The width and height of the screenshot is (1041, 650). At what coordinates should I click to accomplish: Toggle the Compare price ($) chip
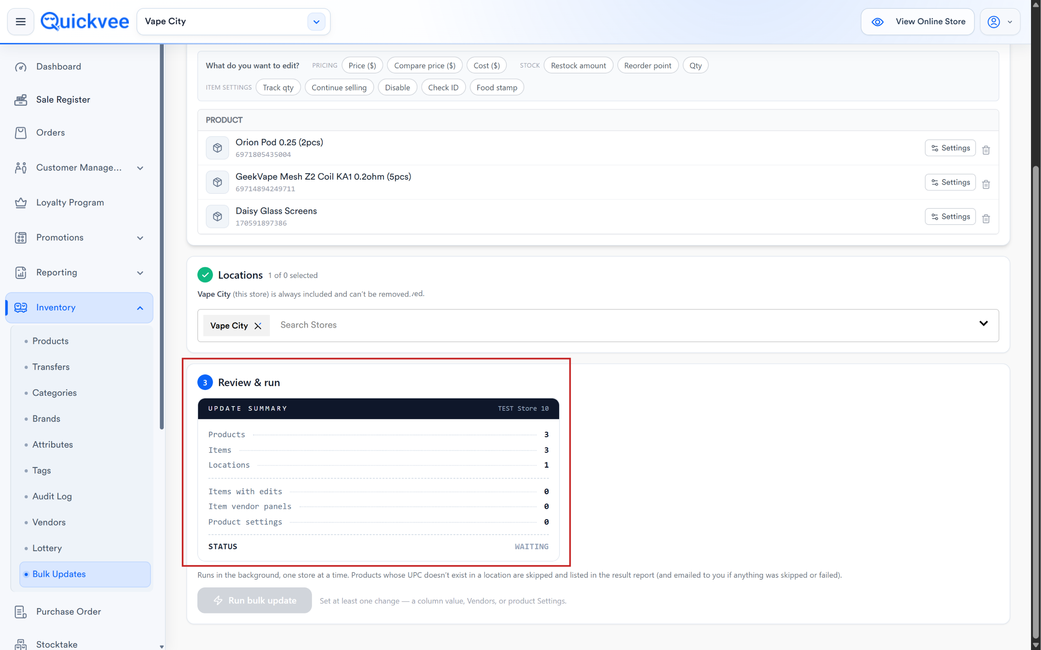(x=425, y=65)
